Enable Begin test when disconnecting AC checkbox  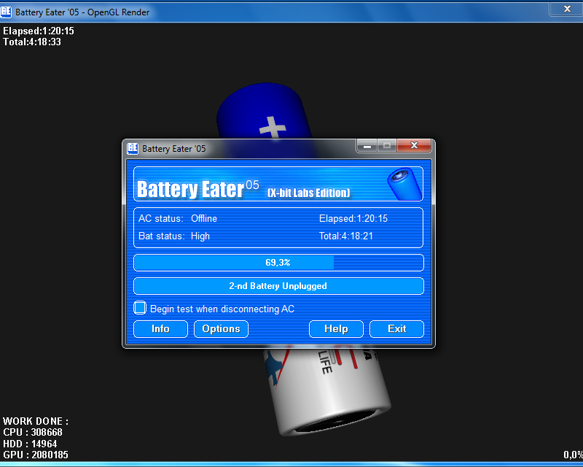pos(140,308)
